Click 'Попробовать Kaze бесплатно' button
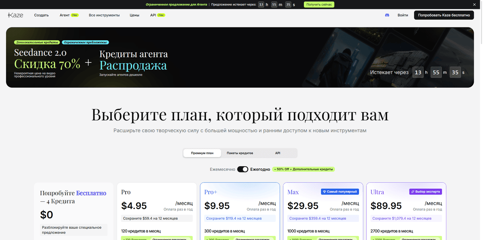The image size is (483, 240). point(444,15)
